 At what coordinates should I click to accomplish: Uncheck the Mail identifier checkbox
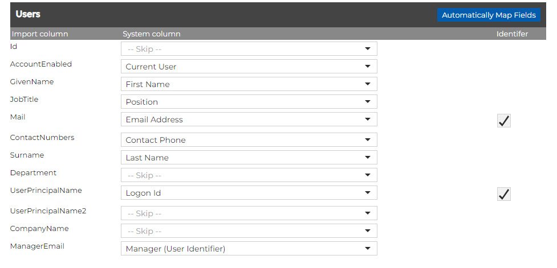[x=503, y=121]
